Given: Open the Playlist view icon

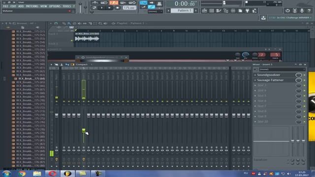Looking at the screenshot, I should pyautogui.click(x=204, y=11).
